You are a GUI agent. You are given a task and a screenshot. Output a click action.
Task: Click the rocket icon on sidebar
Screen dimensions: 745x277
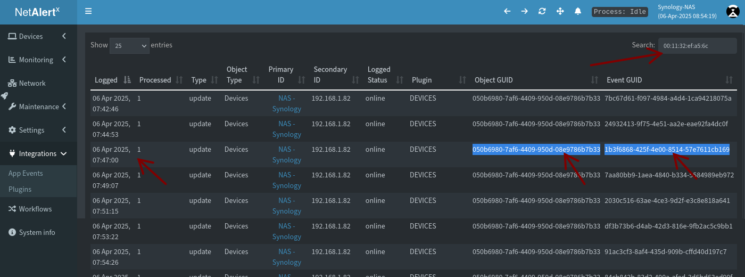pos(4,96)
